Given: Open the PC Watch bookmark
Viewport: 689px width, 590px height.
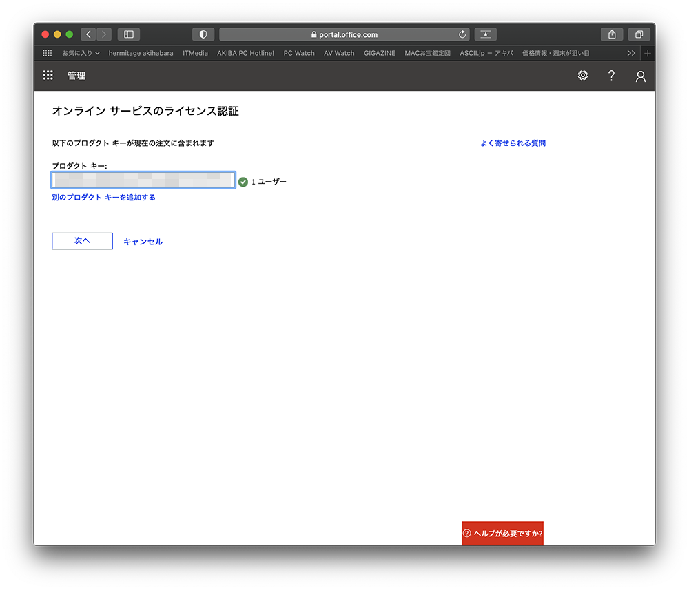Looking at the screenshot, I should [299, 53].
